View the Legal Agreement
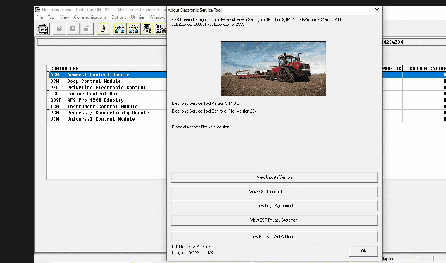446x263 pixels. [x=274, y=206]
